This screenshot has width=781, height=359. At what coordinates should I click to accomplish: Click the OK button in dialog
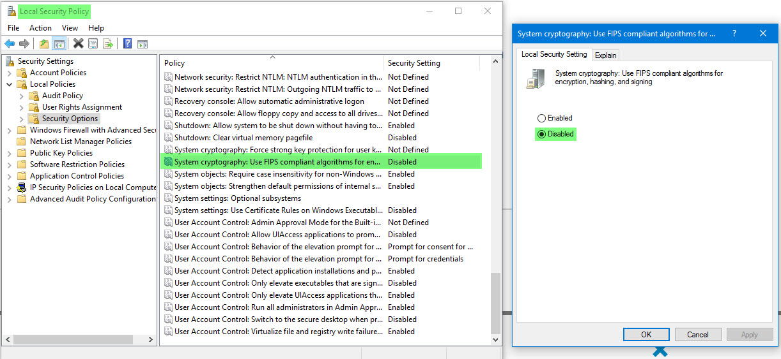pyautogui.click(x=646, y=334)
